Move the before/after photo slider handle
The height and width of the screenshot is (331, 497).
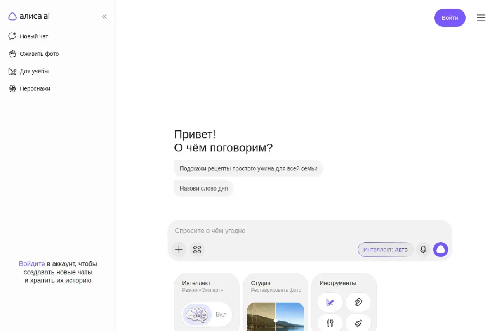coord(276,321)
